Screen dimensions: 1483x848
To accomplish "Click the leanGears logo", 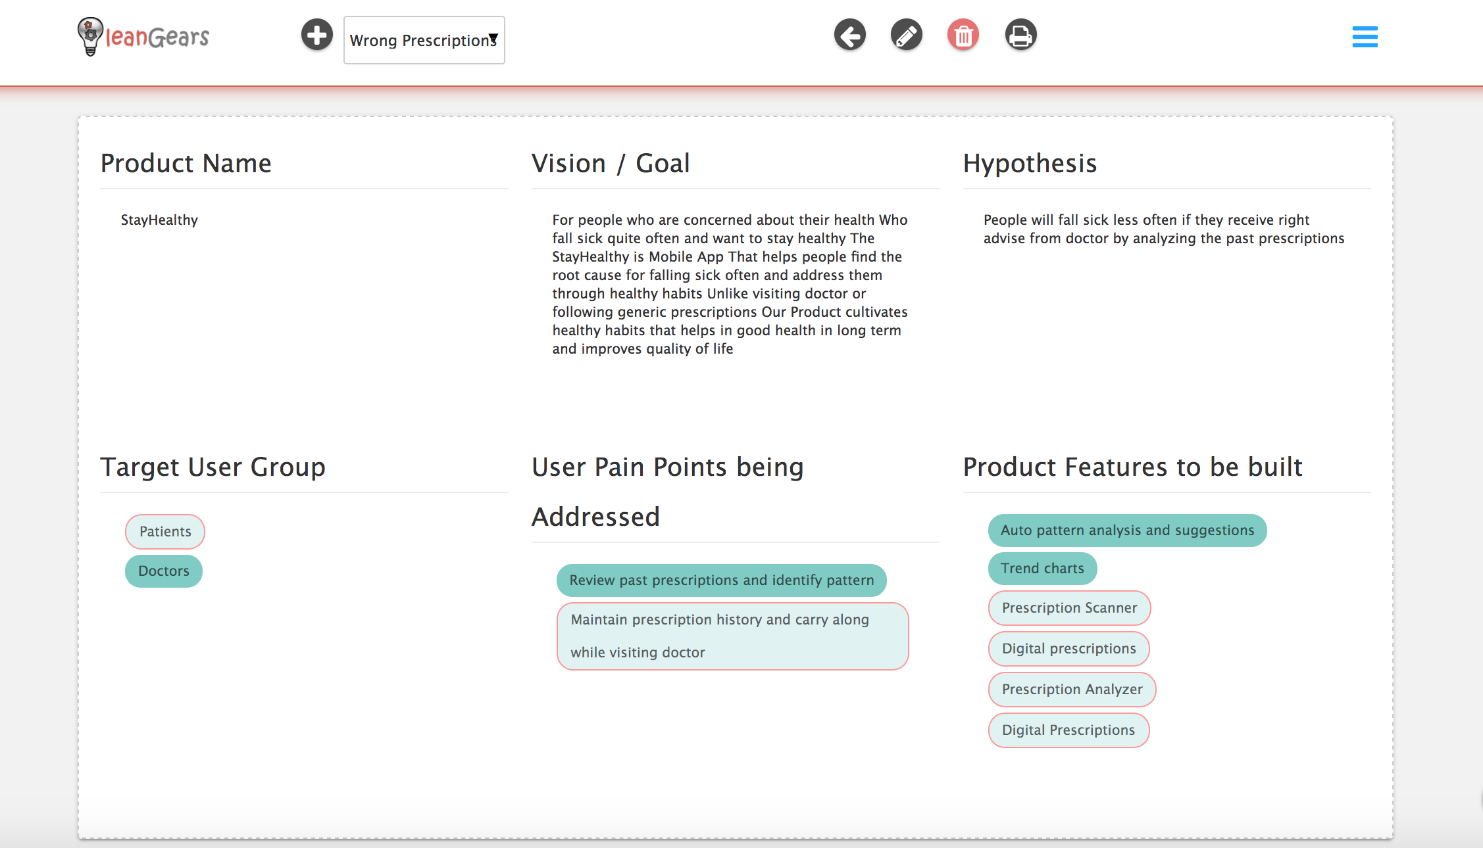I will pyautogui.click(x=143, y=36).
